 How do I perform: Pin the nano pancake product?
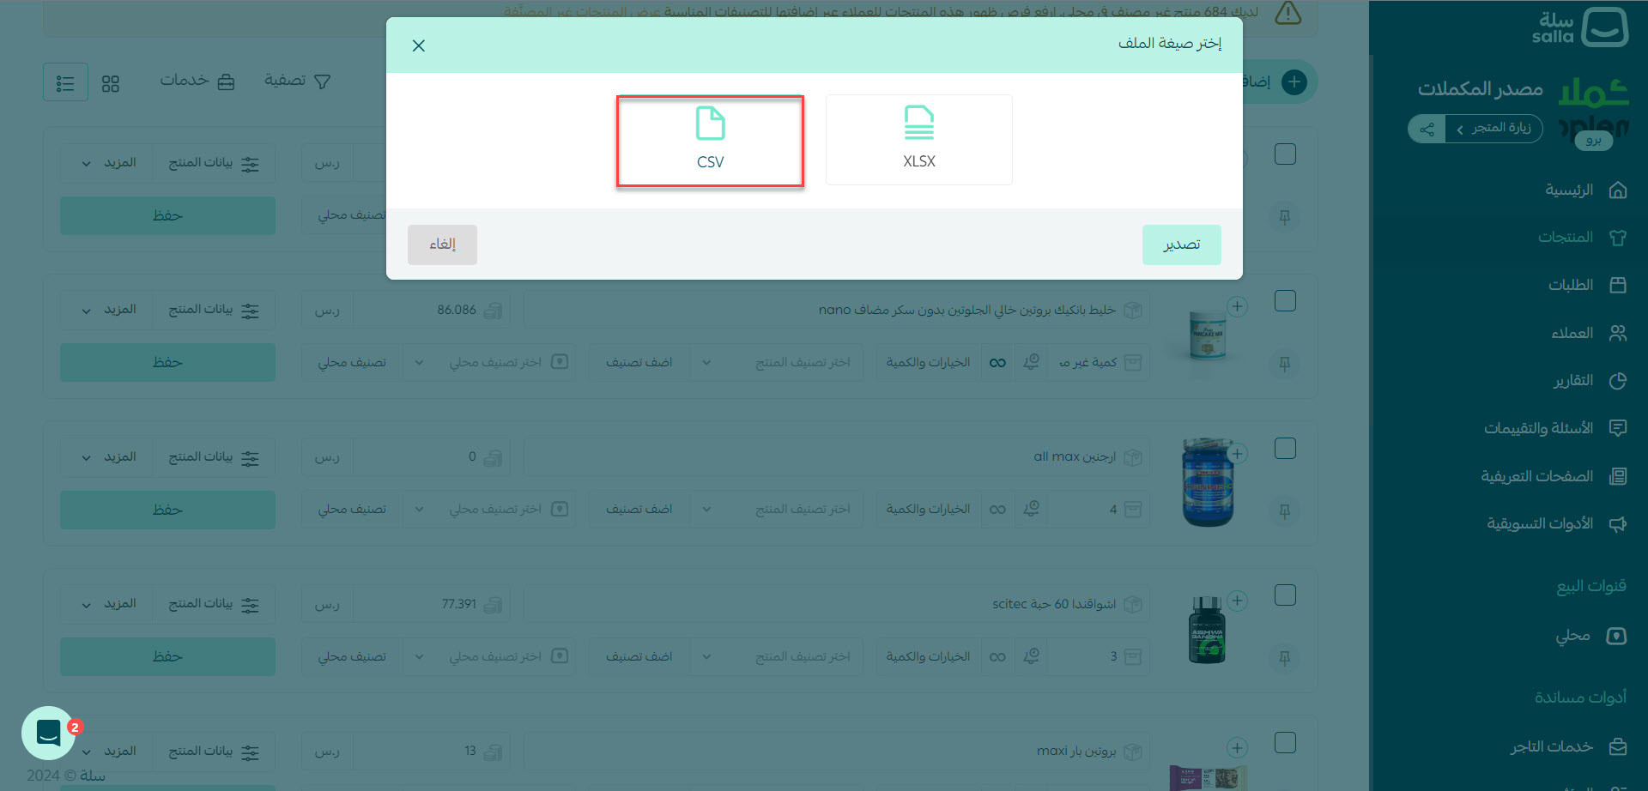pos(1285,364)
